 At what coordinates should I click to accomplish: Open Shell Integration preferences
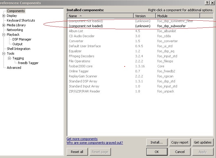(x=19, y=49)
